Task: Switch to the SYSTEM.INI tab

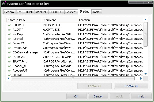Action: point(25,12)
